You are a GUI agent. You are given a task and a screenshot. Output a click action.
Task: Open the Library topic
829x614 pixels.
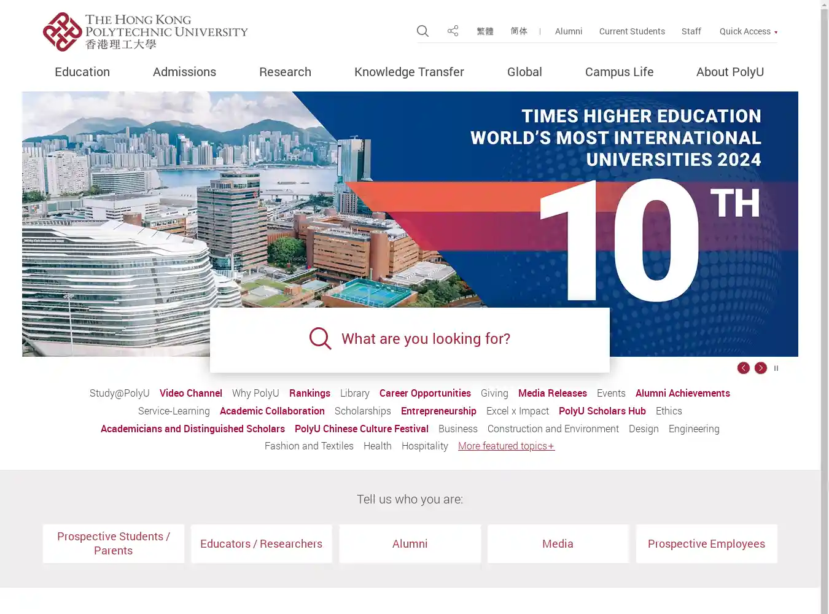[x=355, y=393]
